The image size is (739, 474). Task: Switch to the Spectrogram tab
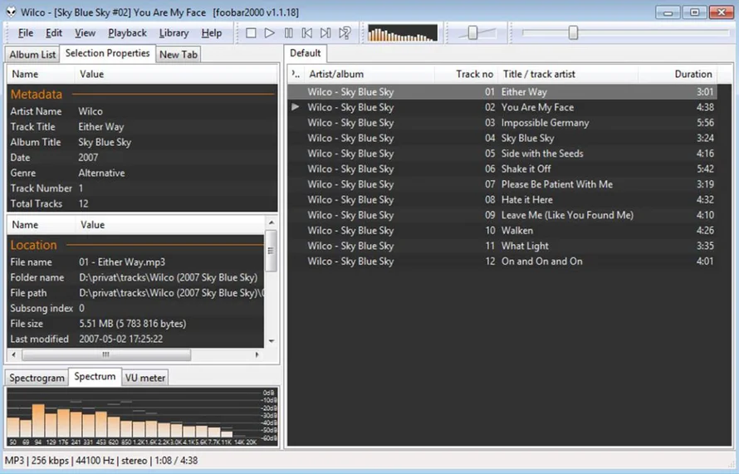point(37,378)
